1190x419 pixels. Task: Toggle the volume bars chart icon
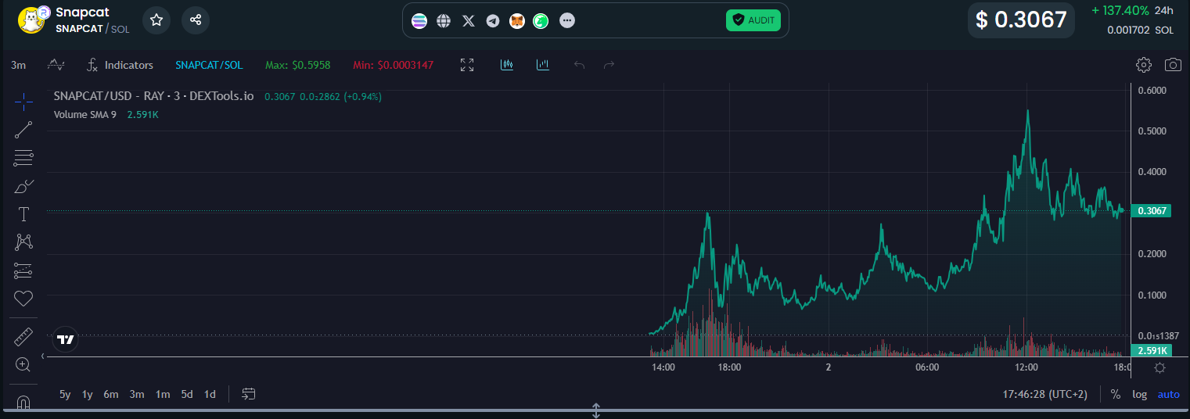coord(543,65)
